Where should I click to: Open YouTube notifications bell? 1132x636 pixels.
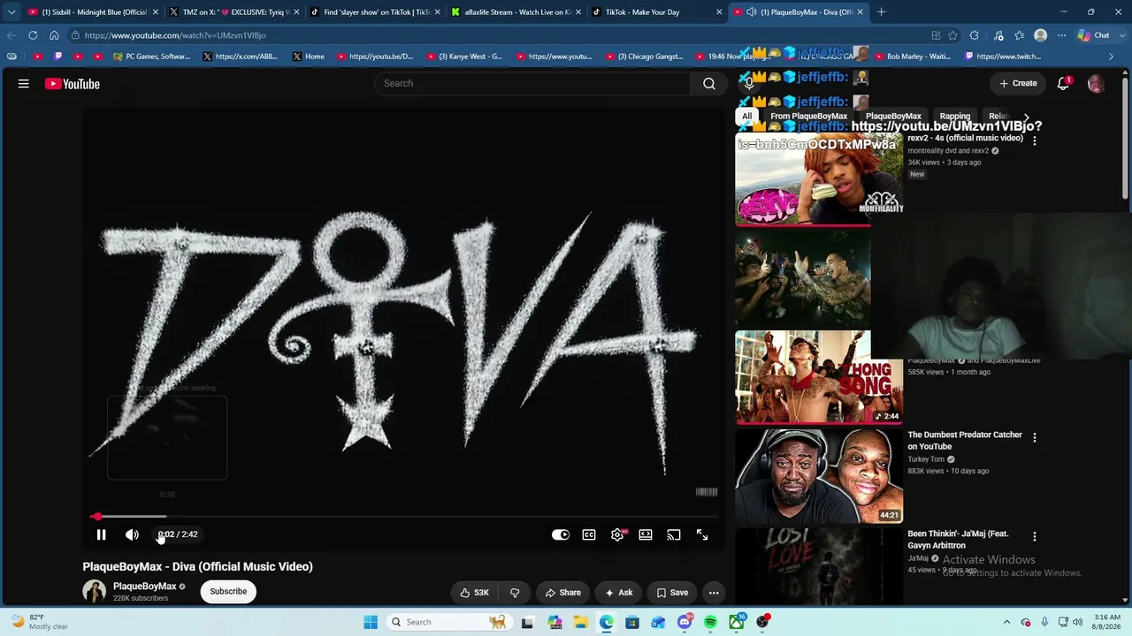(x=1064, y=83)
